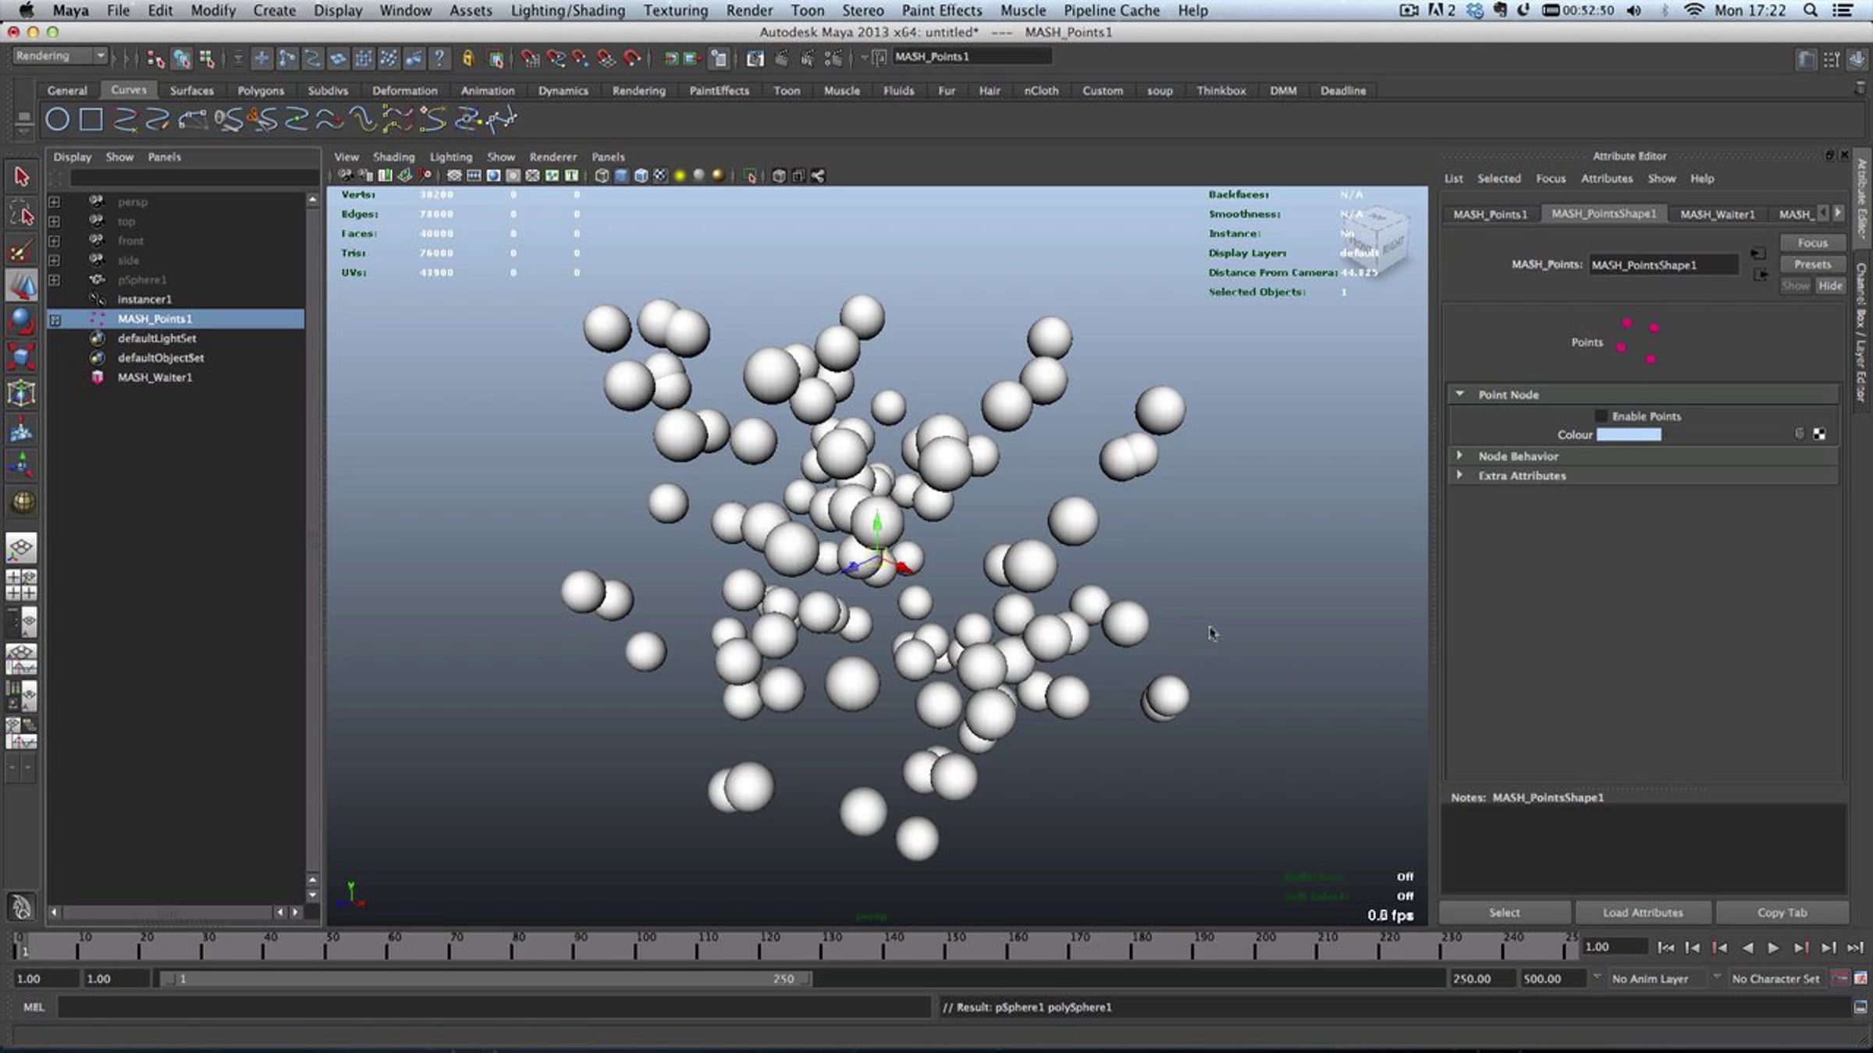Open the Create menu in the menu bar
This screenshot has height=1053, width=1873.
pyautogui.click(x=274, y=10)
